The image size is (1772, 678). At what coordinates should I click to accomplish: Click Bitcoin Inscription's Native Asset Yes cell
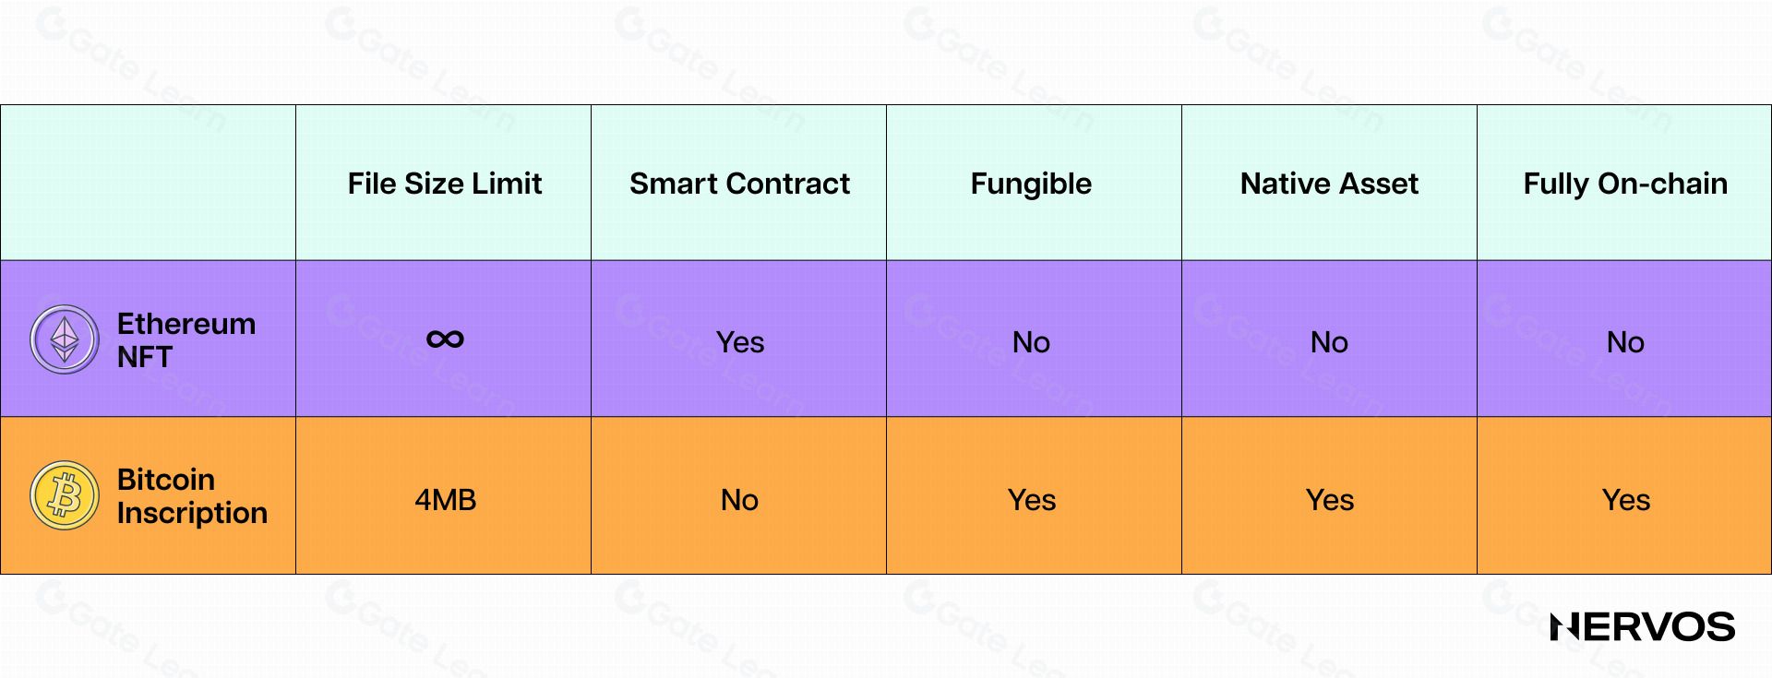[1329, 500]
